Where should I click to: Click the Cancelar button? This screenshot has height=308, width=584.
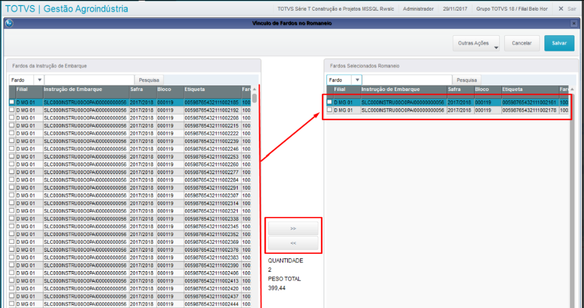pos(522,43)
